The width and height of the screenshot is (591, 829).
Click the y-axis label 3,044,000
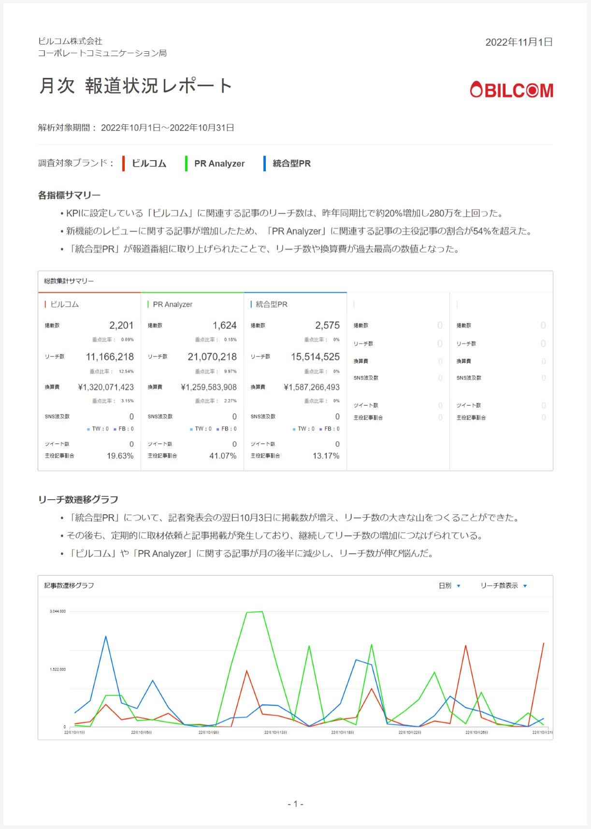pyautogui.click(x=58, y=611)
